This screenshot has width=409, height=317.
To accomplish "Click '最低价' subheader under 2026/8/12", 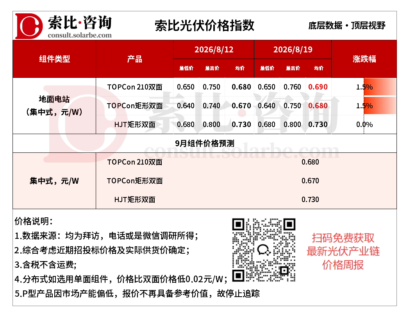I will 186,68.
